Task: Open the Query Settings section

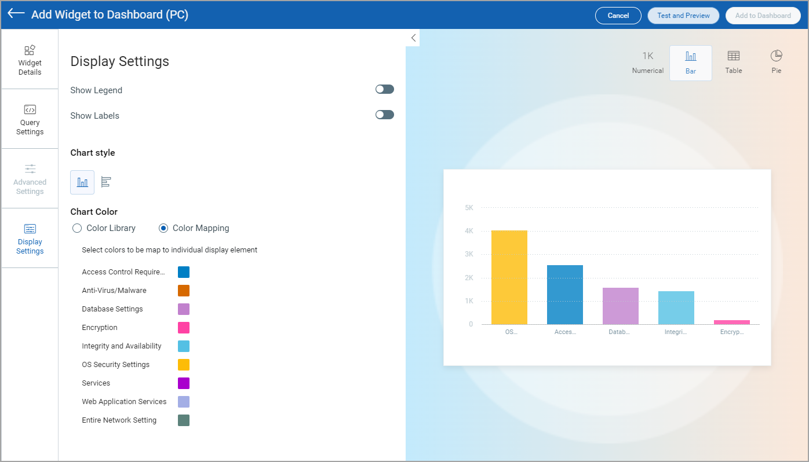Action: (x=30, y=119)
